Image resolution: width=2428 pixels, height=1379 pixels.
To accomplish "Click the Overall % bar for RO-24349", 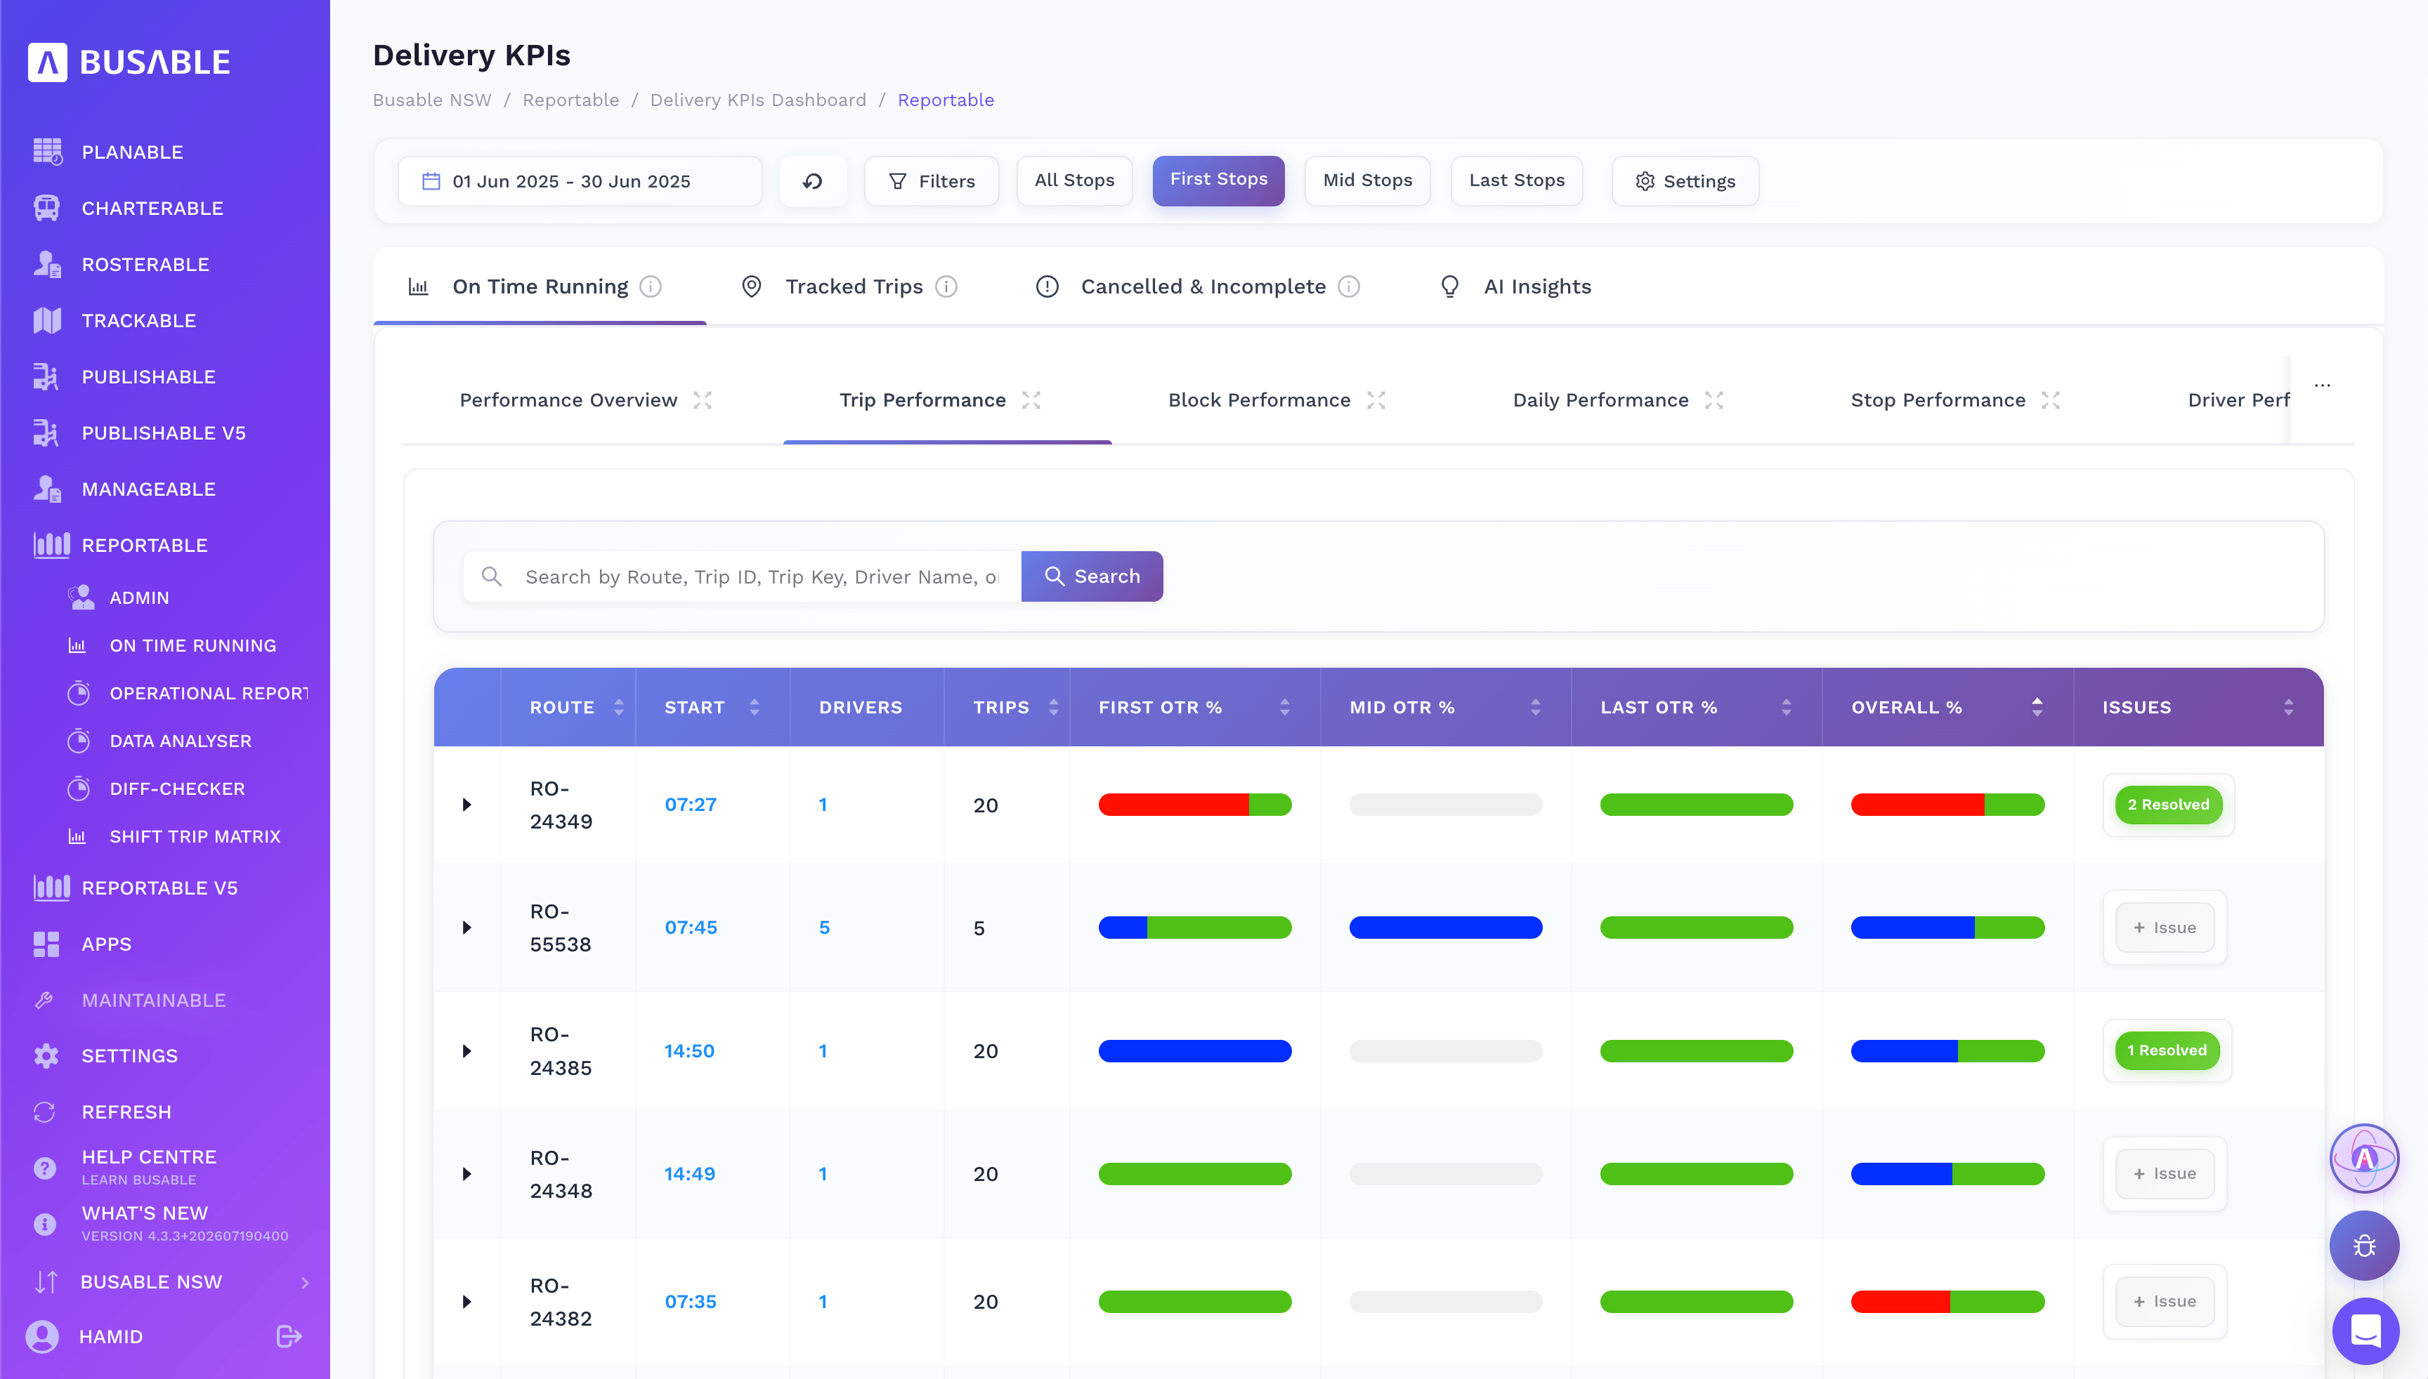I will pyautogui.click(x=1947, y=804).
